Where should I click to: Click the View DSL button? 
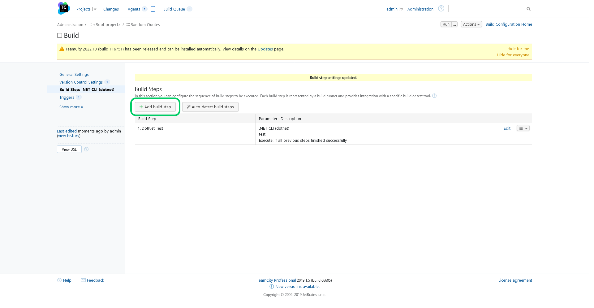(69, 149)
